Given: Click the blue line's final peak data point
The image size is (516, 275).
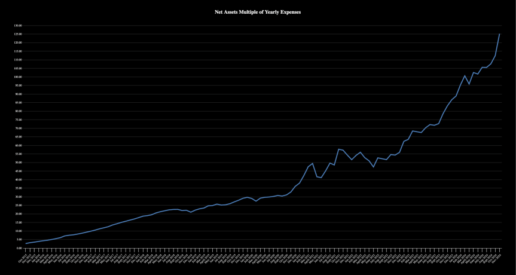Looking at the screenshot, I should click(x=499, y=34).
